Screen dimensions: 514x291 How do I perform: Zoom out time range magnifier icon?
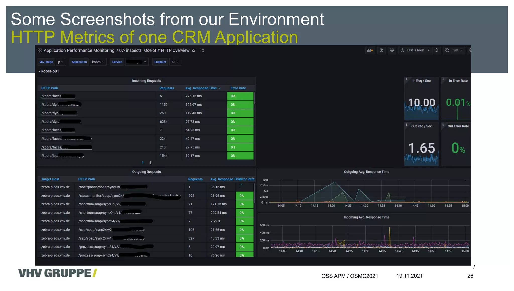click(x=437, y=50)
